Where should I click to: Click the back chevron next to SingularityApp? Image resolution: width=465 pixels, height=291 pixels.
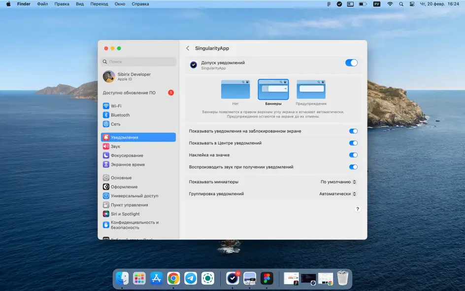[188, 48]
